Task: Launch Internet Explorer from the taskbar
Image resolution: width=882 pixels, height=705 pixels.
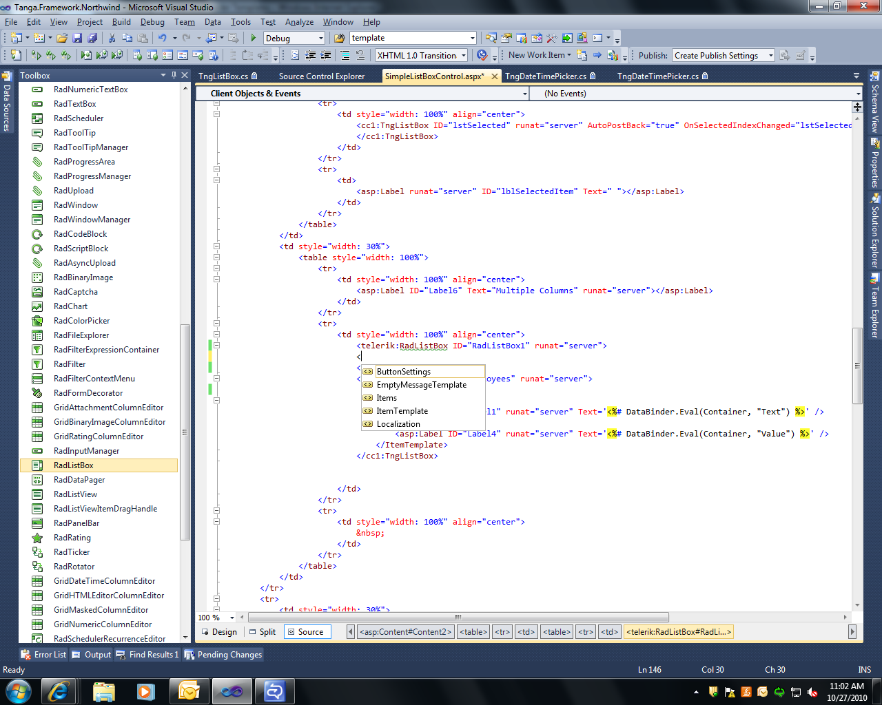Action: 58,691
